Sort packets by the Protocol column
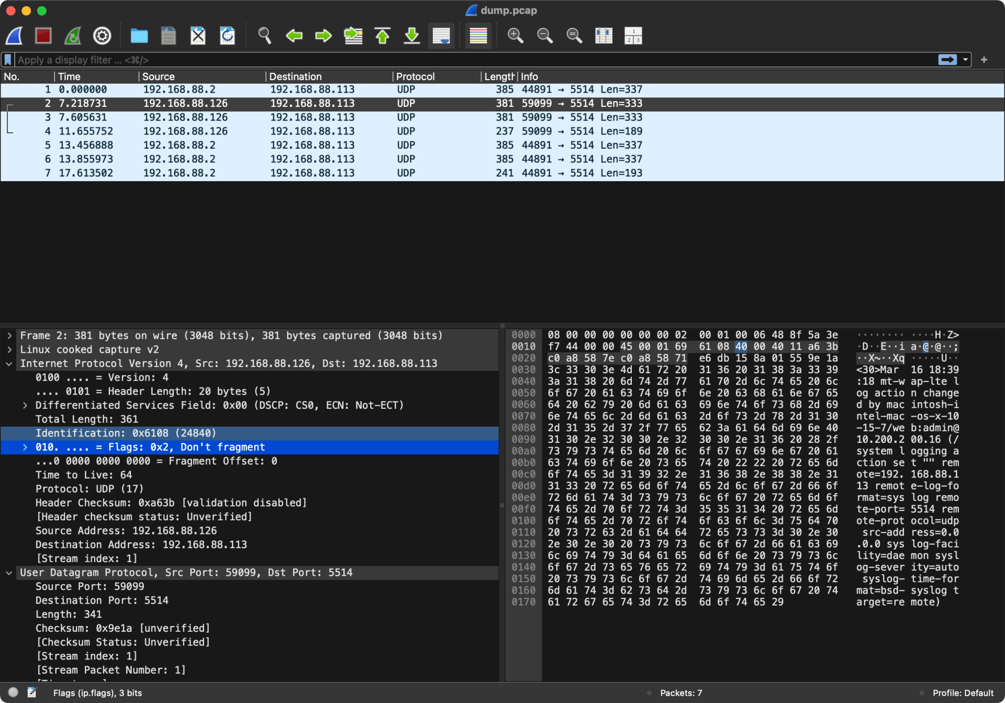 point(415,76)
